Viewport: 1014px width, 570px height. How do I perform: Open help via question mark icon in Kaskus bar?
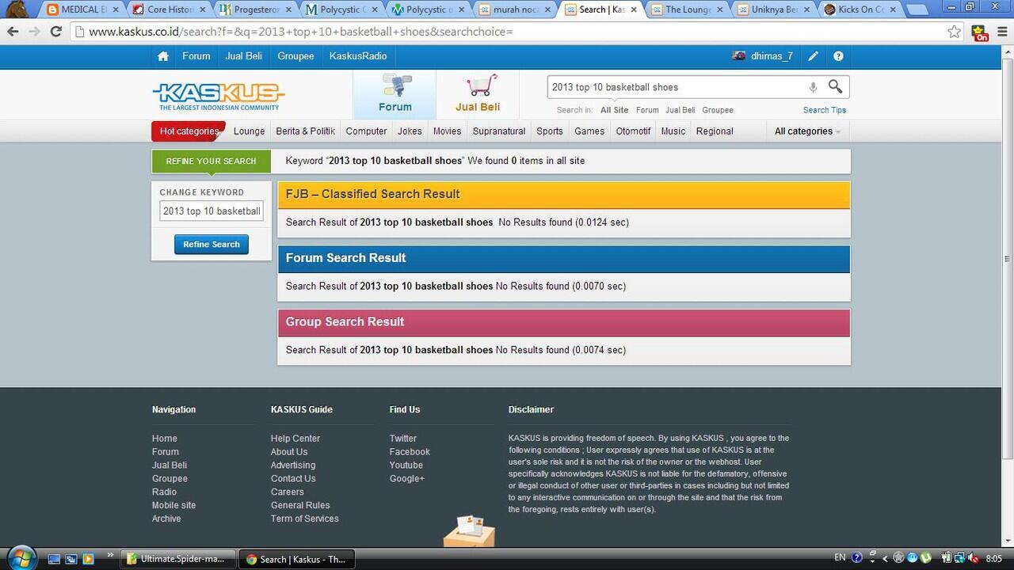coord(838,56)
